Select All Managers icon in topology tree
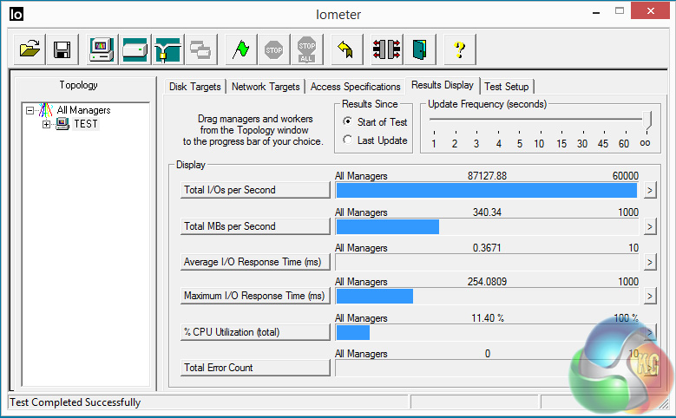676x418 pixels. point(46,110)
